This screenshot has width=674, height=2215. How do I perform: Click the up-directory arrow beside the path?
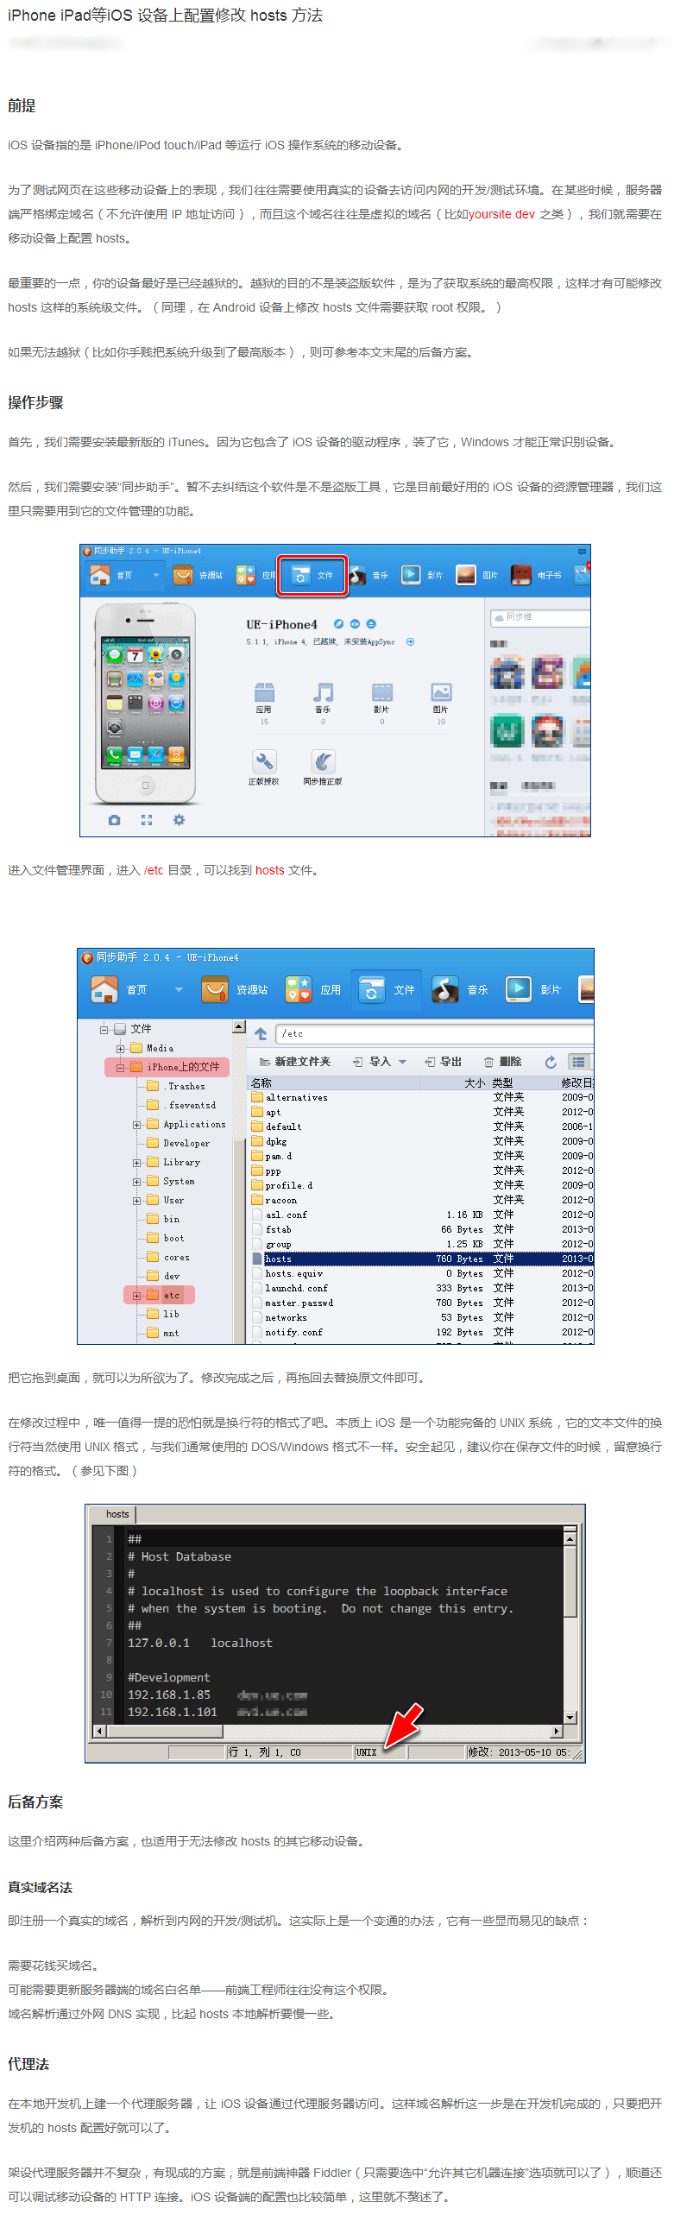pos(261,1033)
